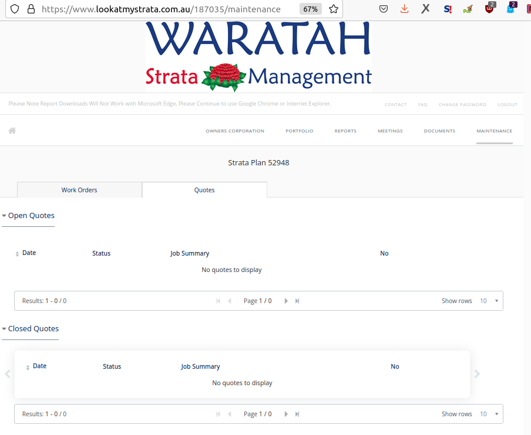531x435 pixels.
Task: Open the Meetings menu
Action: [390, 131]
